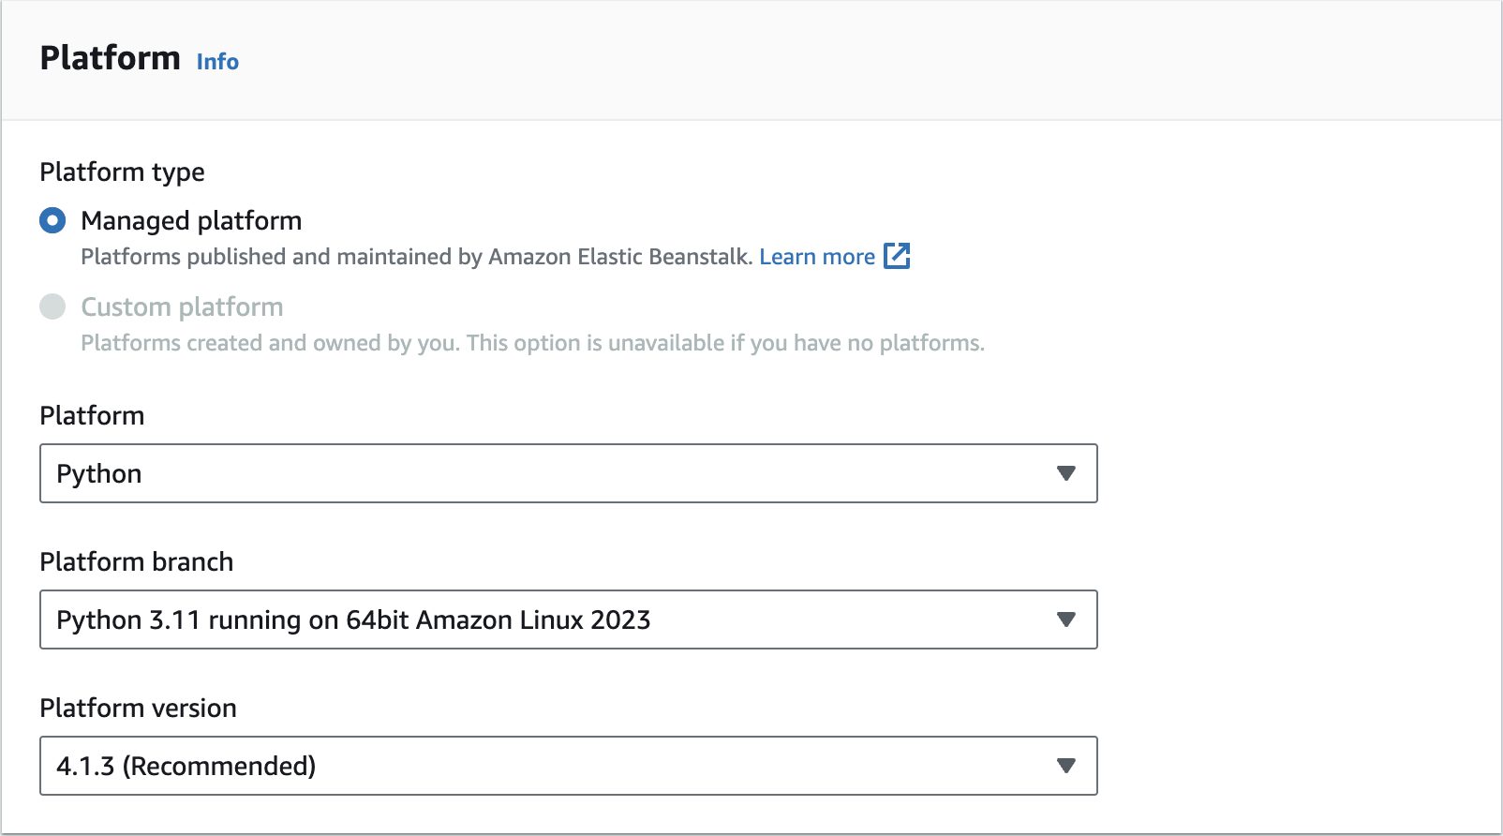
Task: Click the bold Platform section heading
Action: coord(110,58)
